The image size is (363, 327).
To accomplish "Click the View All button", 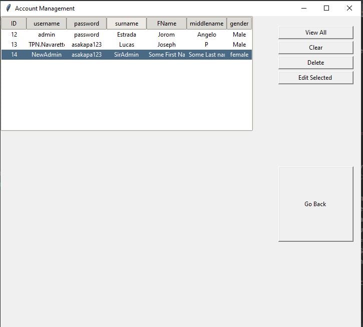I will pos(315,33).
